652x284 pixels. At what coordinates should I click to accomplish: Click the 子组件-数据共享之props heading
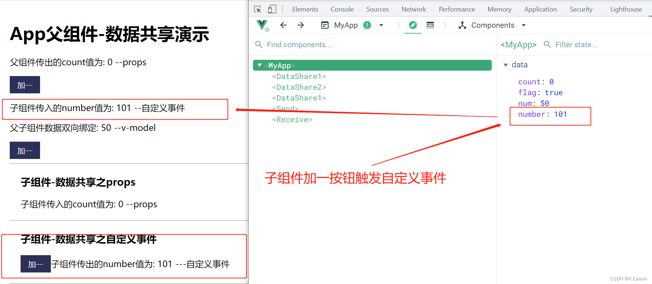pyautogui.click(x=78, y=182)
